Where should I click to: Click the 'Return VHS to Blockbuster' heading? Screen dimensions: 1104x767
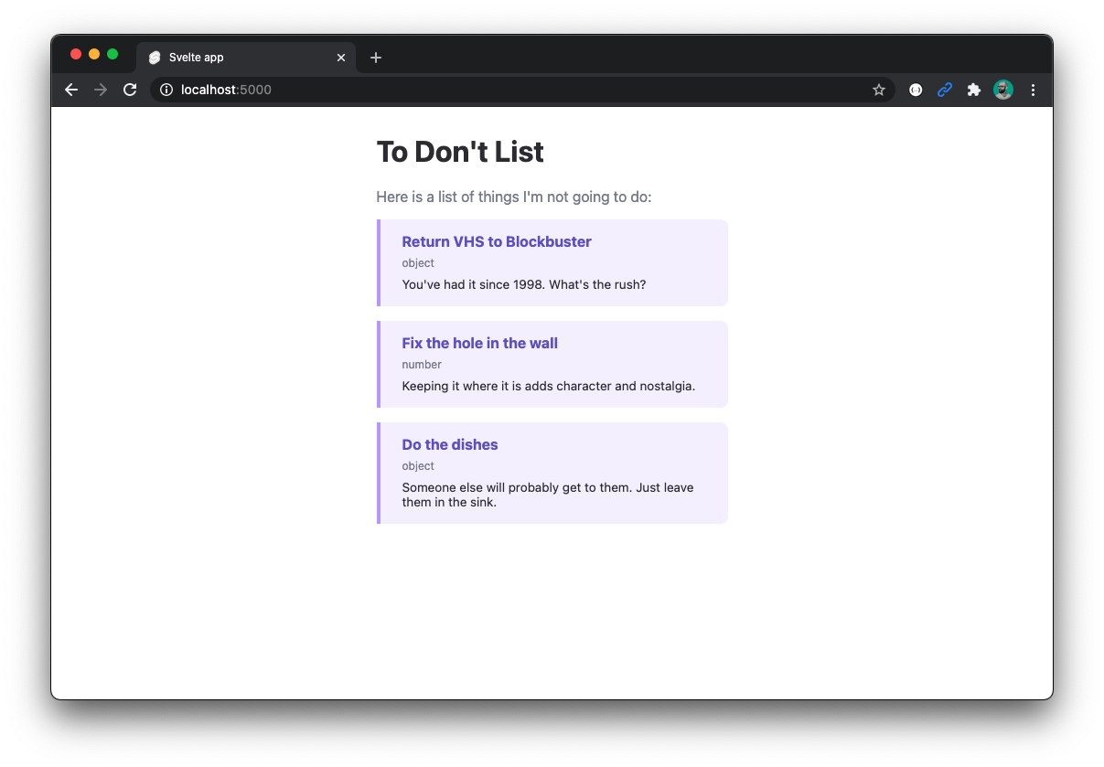pos(497,241)
